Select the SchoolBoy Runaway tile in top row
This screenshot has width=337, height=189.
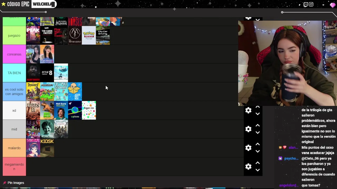pos(47,22)
